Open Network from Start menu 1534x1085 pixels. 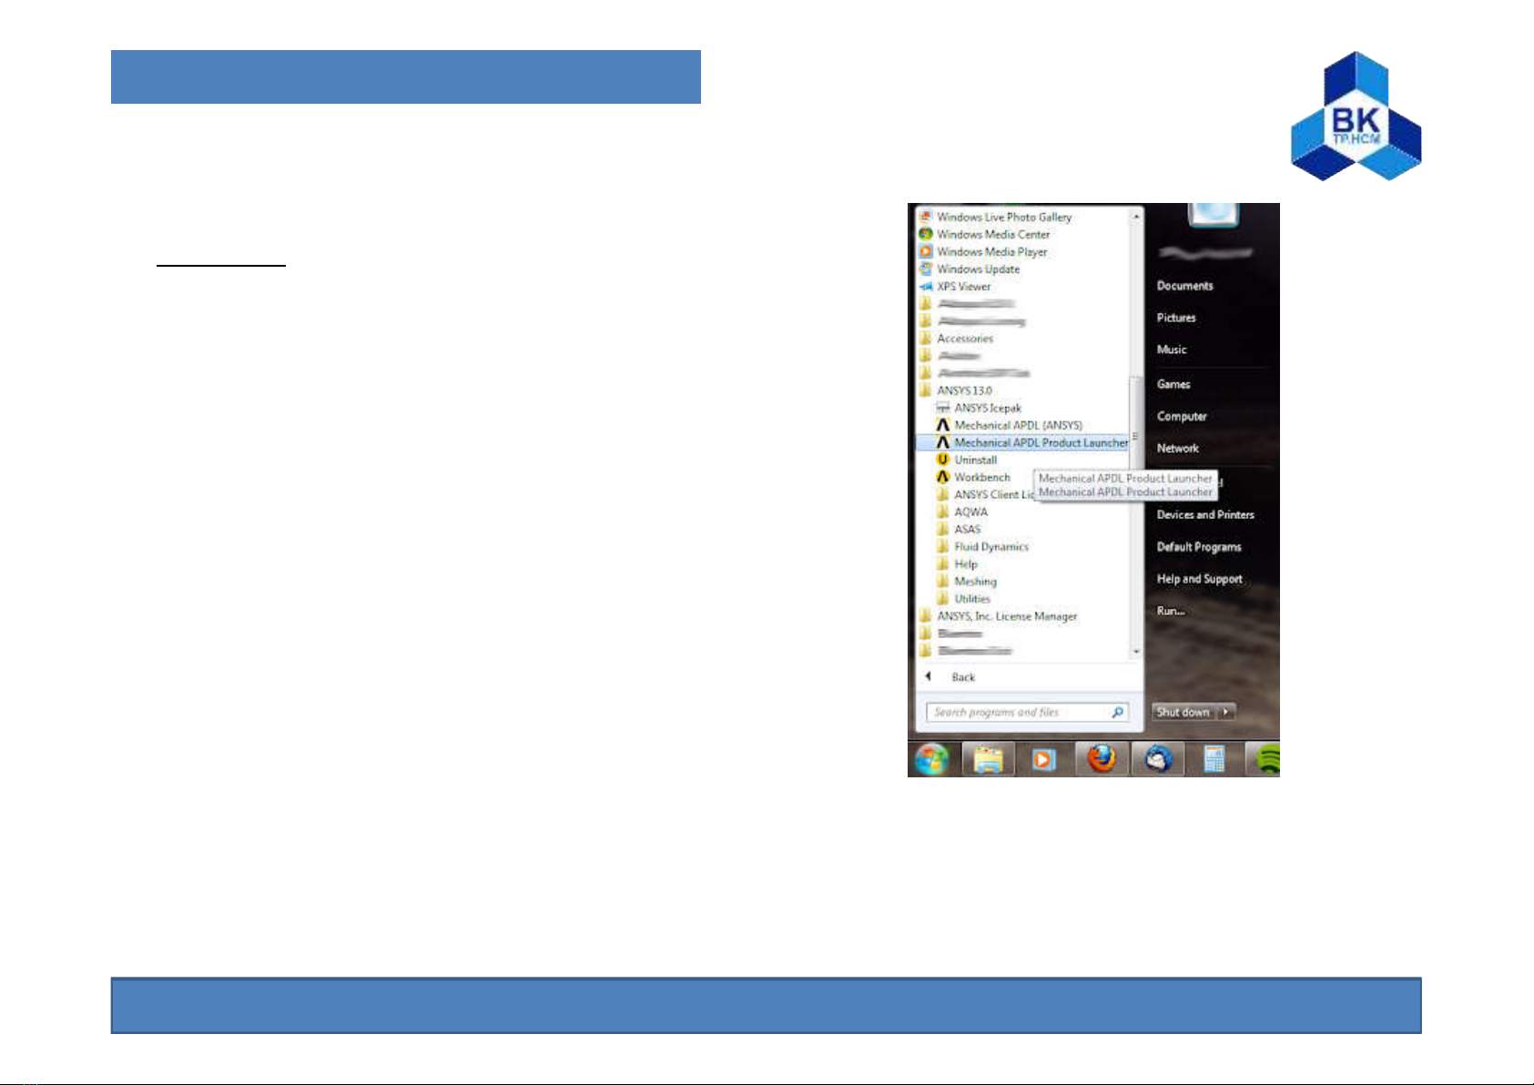tap(1177, 448)
